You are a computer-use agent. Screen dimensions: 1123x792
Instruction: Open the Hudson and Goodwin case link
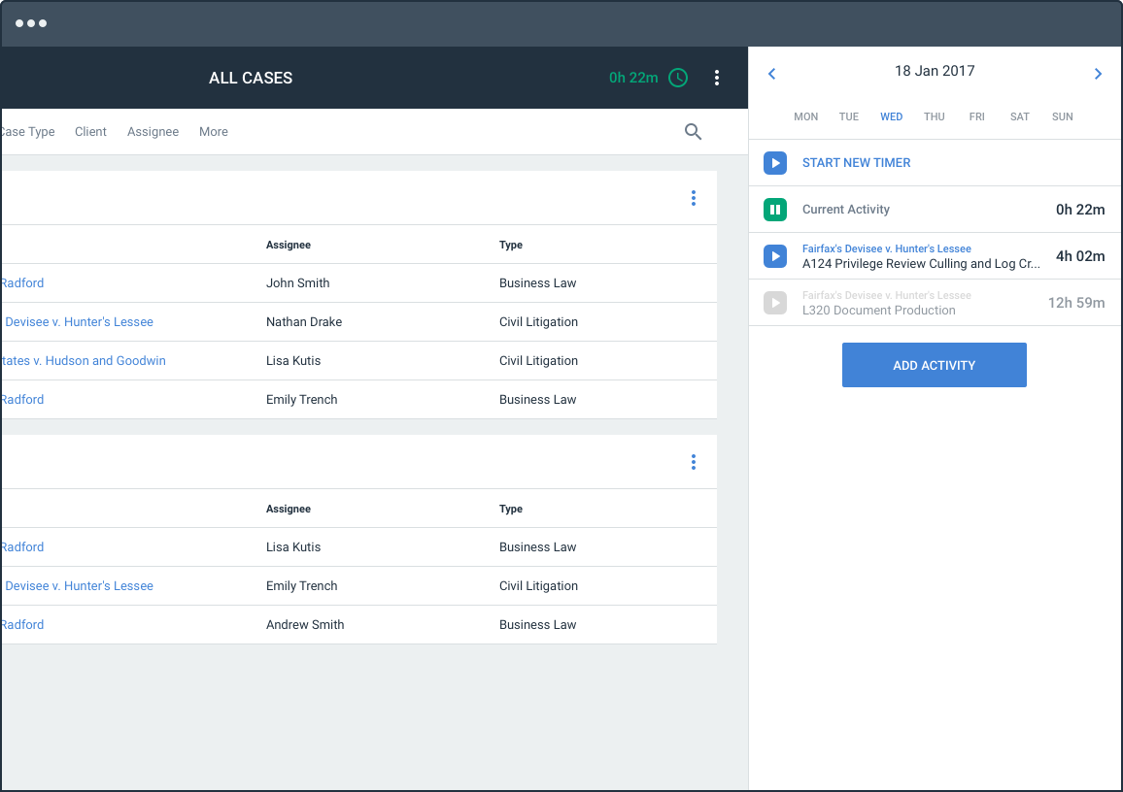coord(84,361)
